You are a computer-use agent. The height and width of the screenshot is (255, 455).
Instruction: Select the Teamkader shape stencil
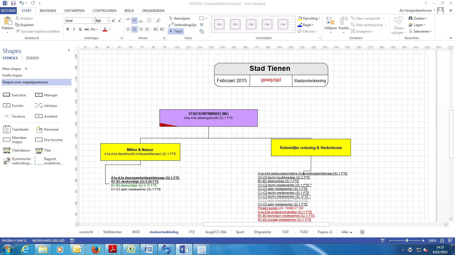16,129
